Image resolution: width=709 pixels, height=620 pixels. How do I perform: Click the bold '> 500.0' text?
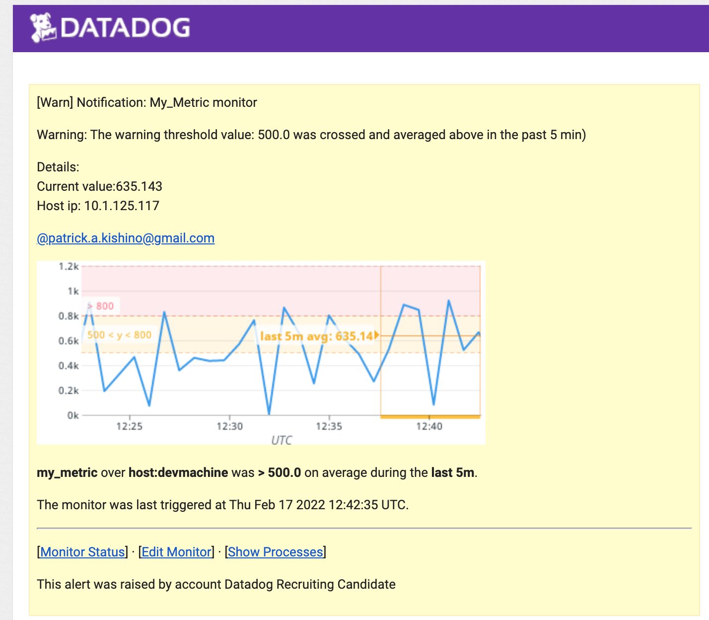coord(280,472)
